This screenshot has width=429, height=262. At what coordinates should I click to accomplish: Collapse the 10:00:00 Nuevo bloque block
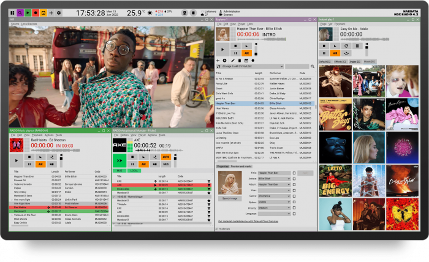tap(115, 196)
